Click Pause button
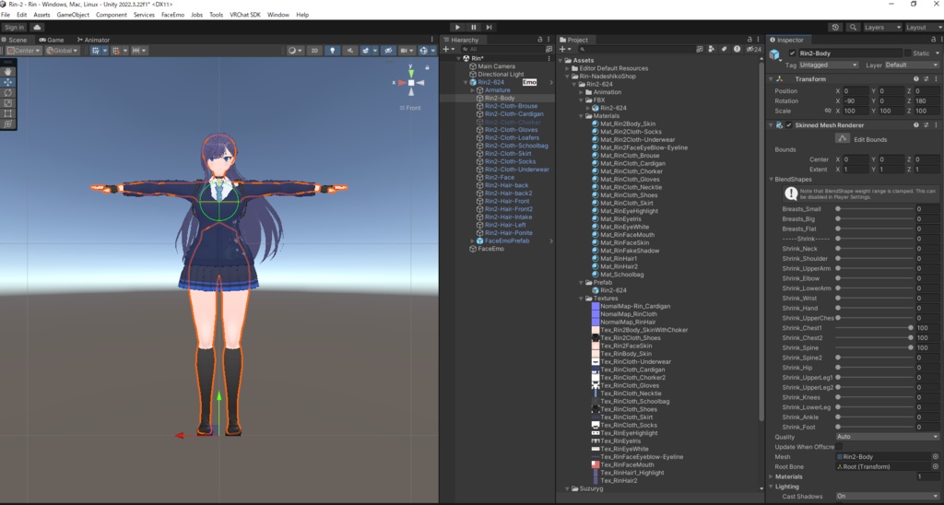Screen dimensions: 944x505 [x=473, y=27]
